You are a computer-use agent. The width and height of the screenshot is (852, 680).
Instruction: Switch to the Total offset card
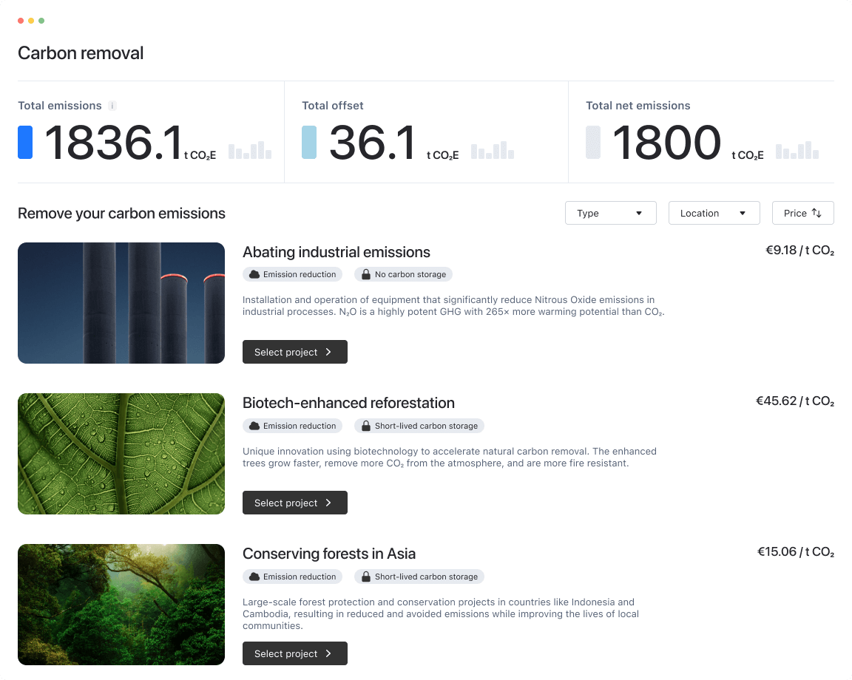(x=426, y=132)
